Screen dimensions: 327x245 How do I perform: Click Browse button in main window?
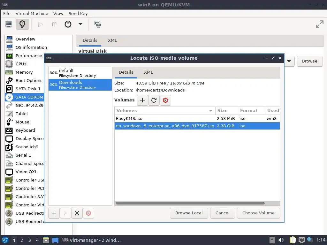[x=310, y=61]
